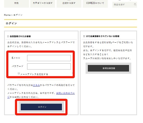Go to Home via breadcrumb
This screenshot has width=143, height=123.
point(7,15)
